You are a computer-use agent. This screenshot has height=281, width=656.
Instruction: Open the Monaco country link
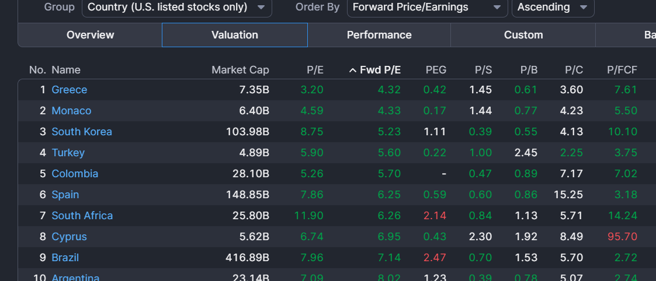coord(71,111)
